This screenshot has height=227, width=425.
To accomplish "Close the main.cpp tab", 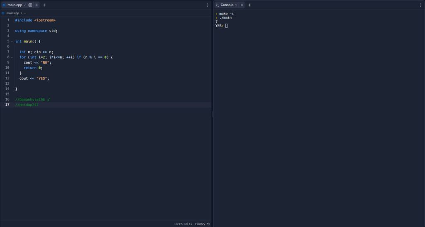I will (37, 5).
